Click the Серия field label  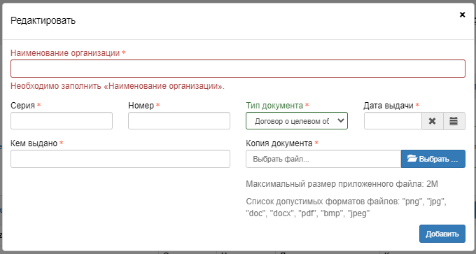click(x=23, y=106)
